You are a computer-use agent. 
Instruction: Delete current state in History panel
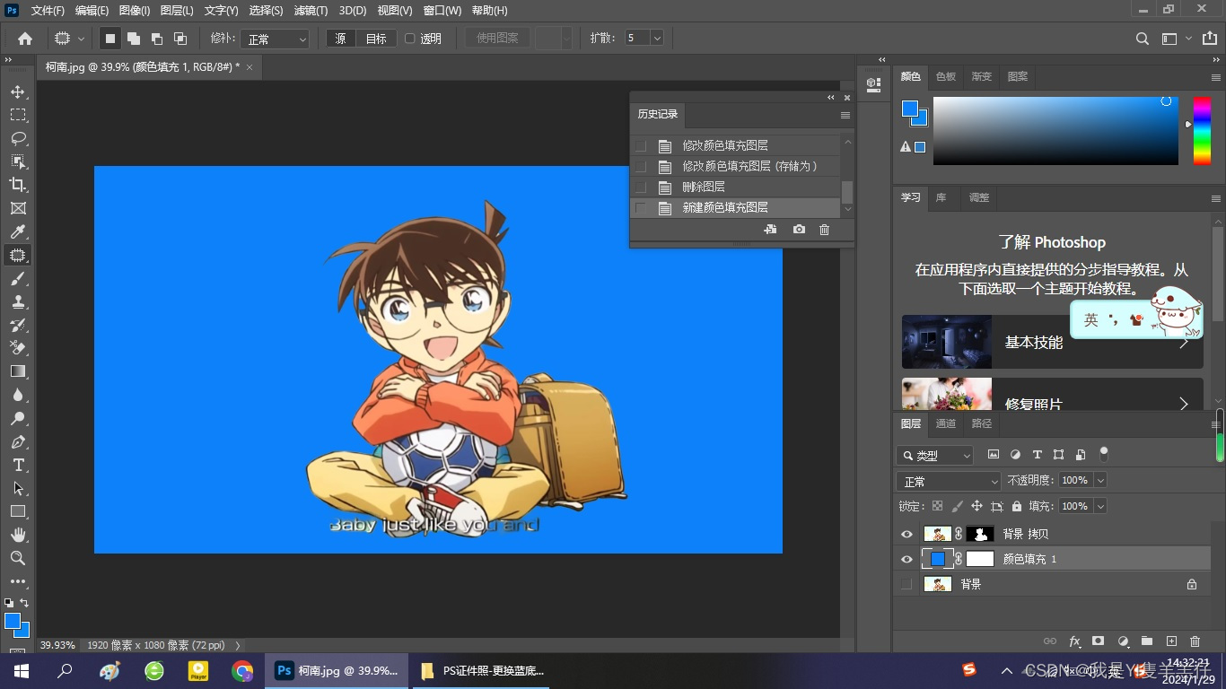[x=825, y=230]
